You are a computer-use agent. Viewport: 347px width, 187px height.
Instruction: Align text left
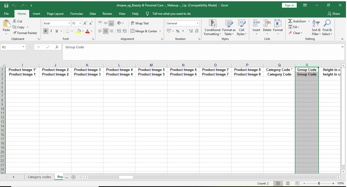click(x=100, y=31)
